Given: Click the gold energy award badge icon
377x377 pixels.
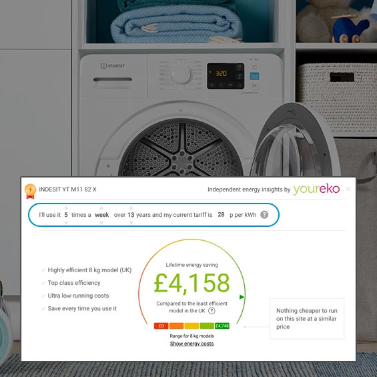Looking at the screenshot, I should 30,191.
